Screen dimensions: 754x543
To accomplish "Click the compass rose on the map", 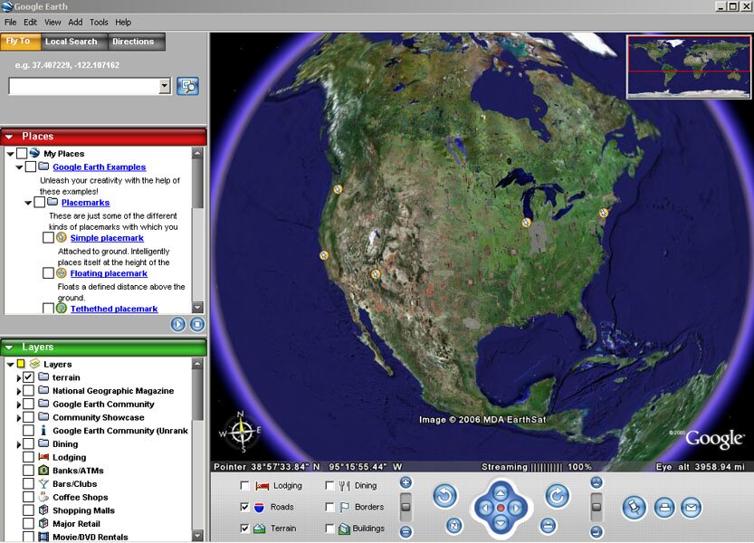I will [242, 431].
